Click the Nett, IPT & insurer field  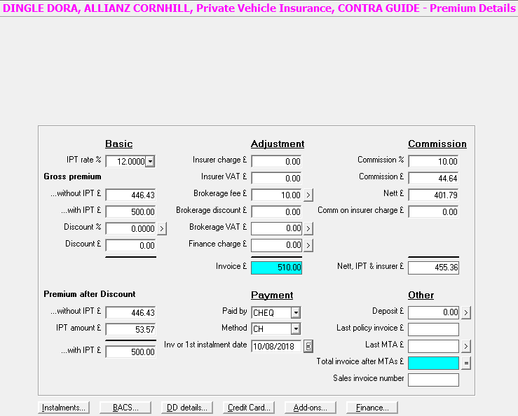(x=433, y=268)
